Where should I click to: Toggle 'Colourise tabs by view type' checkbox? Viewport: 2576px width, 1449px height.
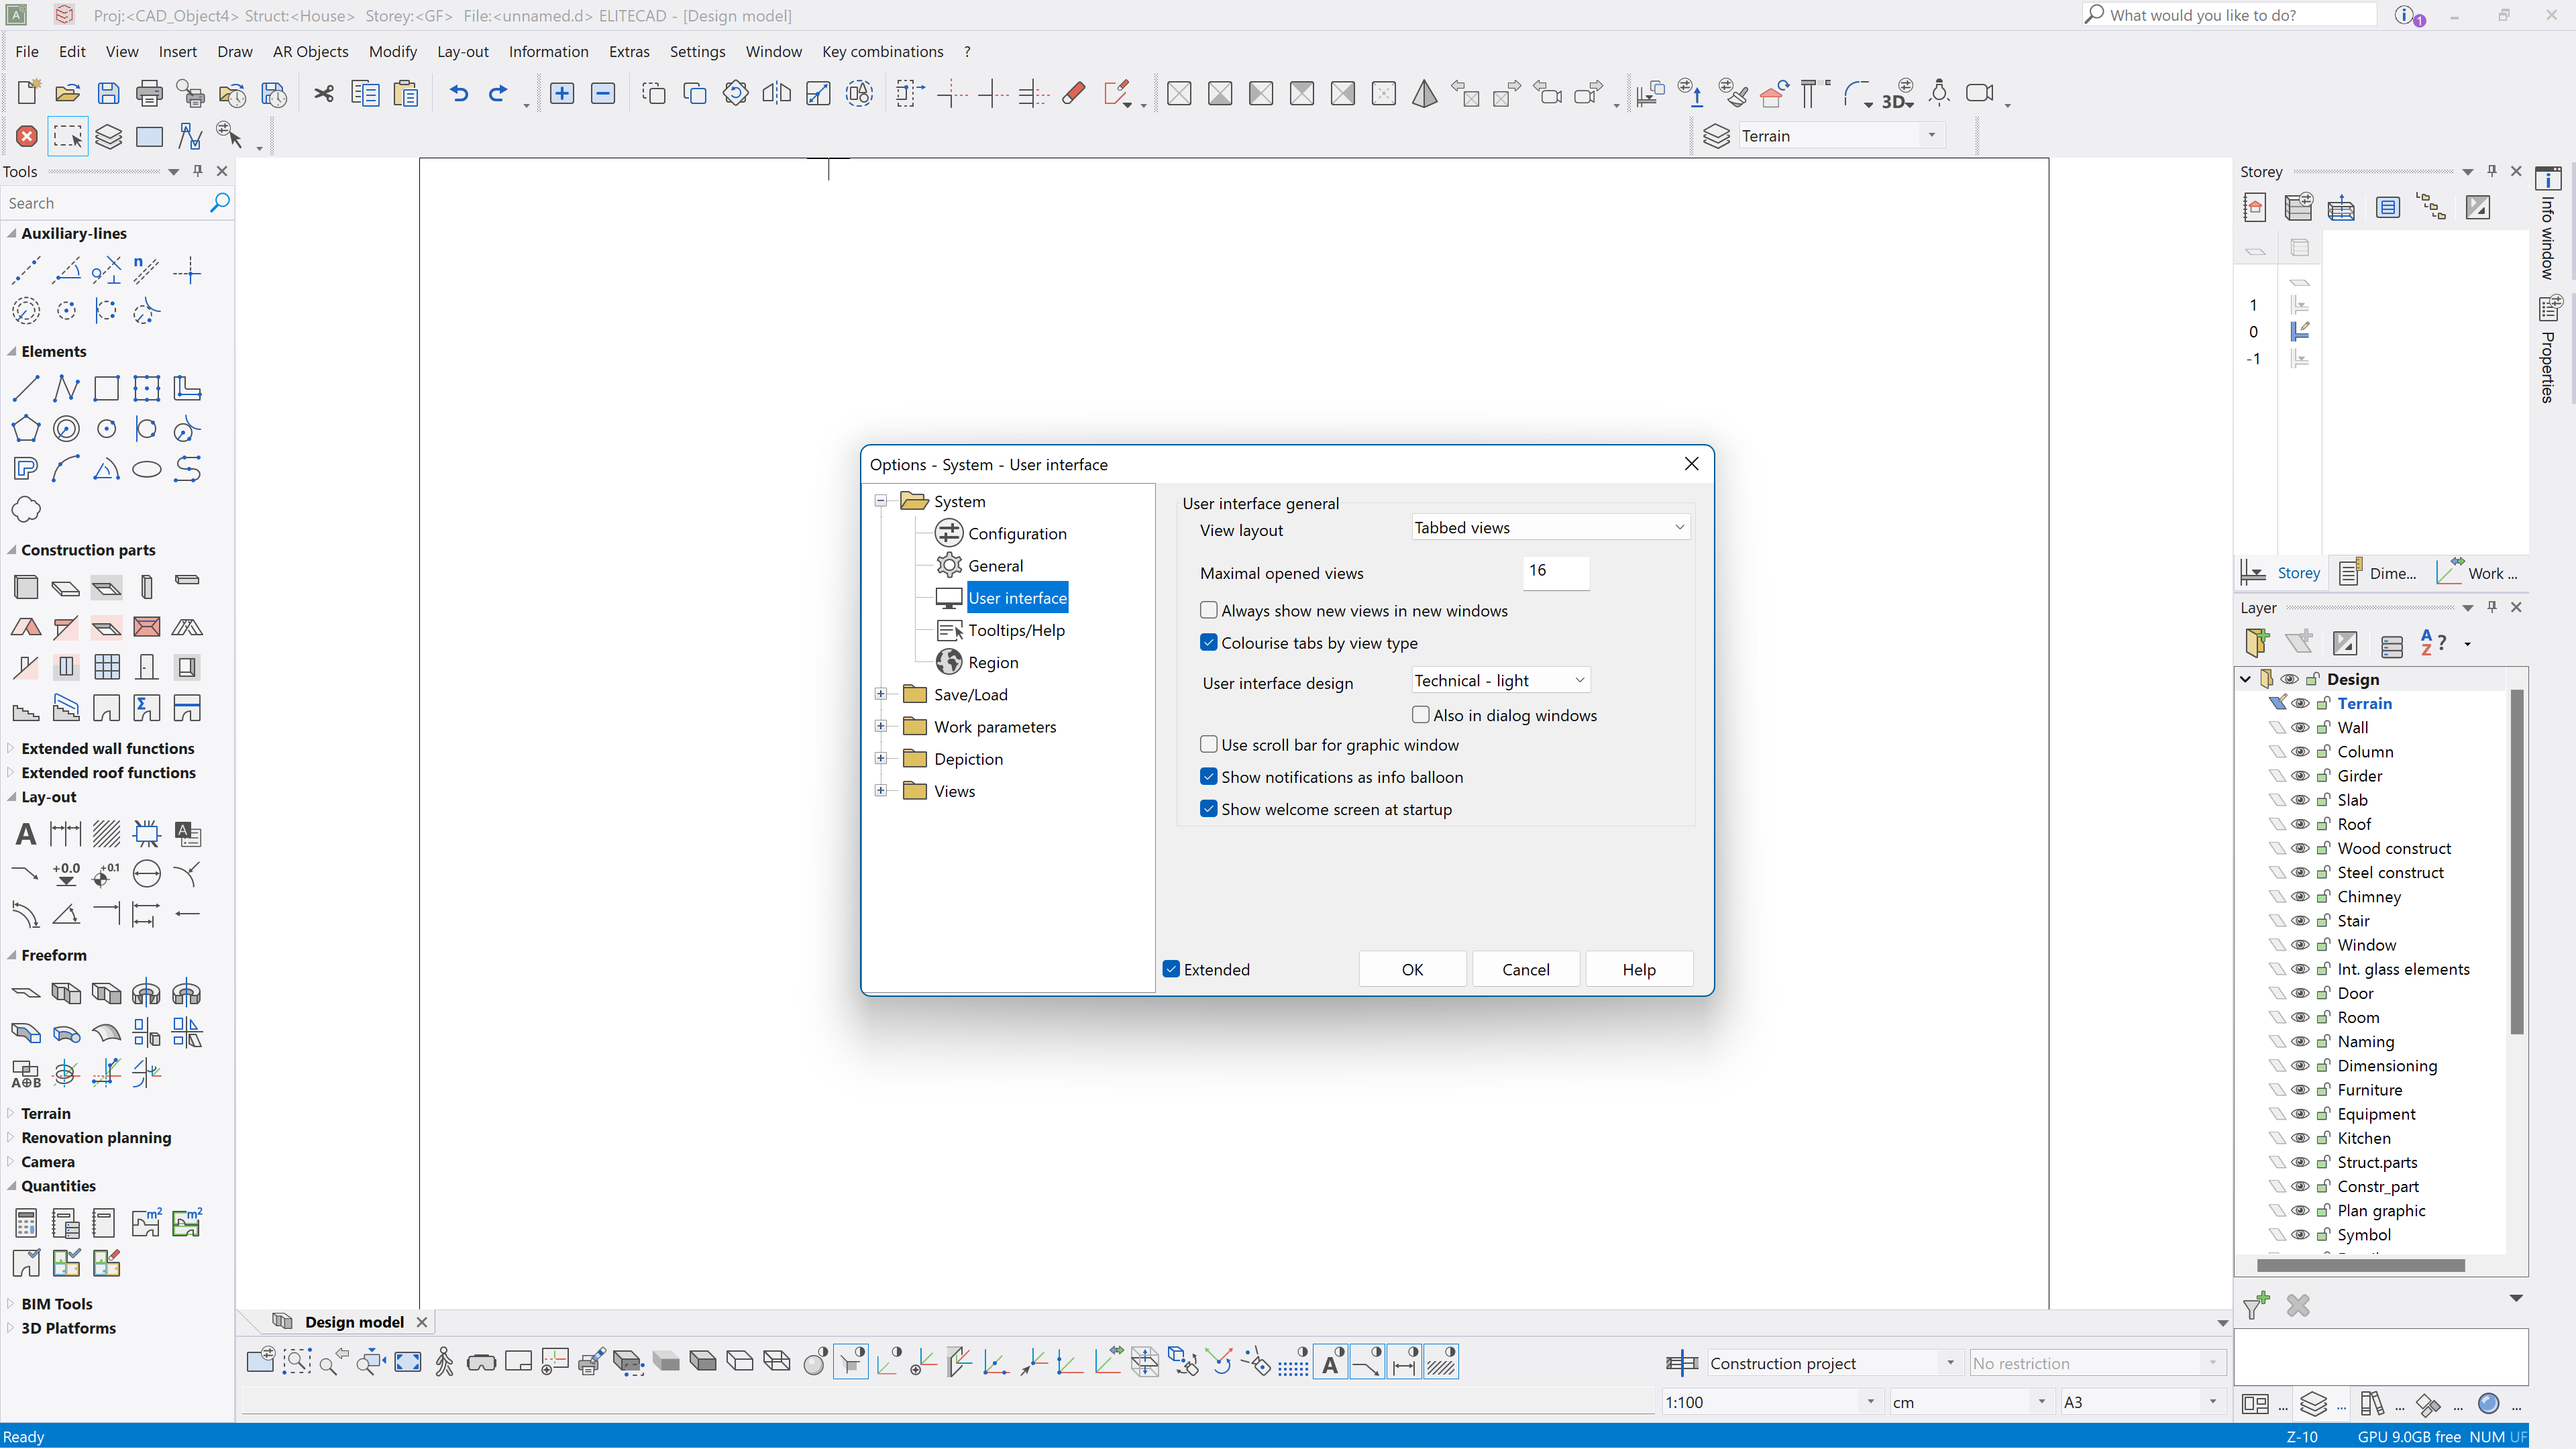[x=1208, y=642]
